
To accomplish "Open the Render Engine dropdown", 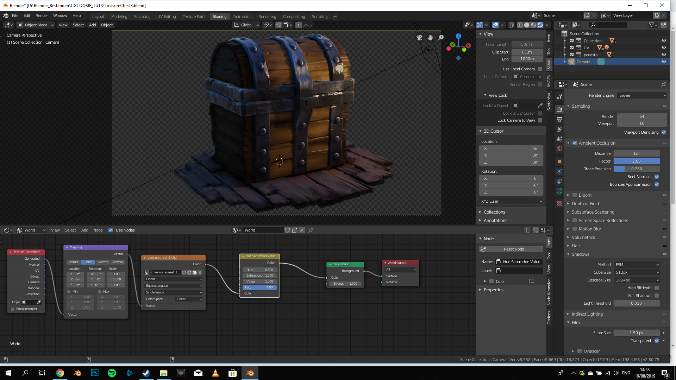I will (x=642, y=95).
